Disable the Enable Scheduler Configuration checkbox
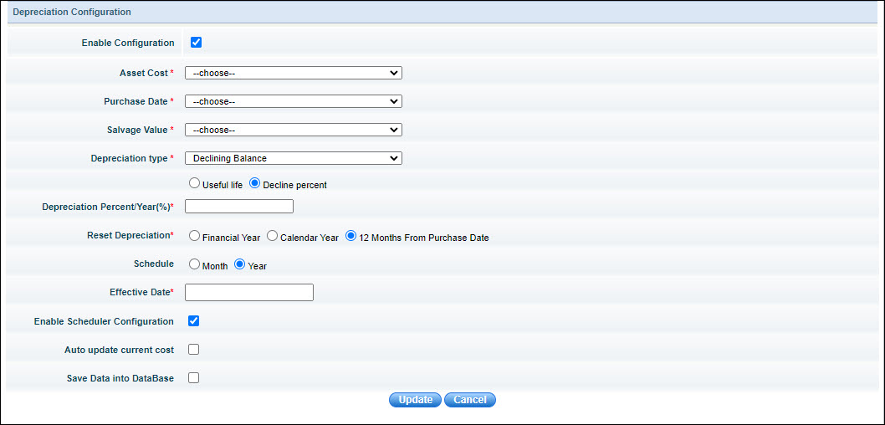Viewport: 885px width, 425px height. [x=193, y=320]
